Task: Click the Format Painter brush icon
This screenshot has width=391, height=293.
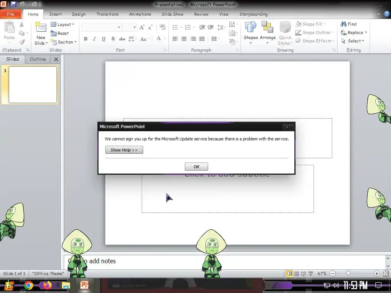Action: 22,42
